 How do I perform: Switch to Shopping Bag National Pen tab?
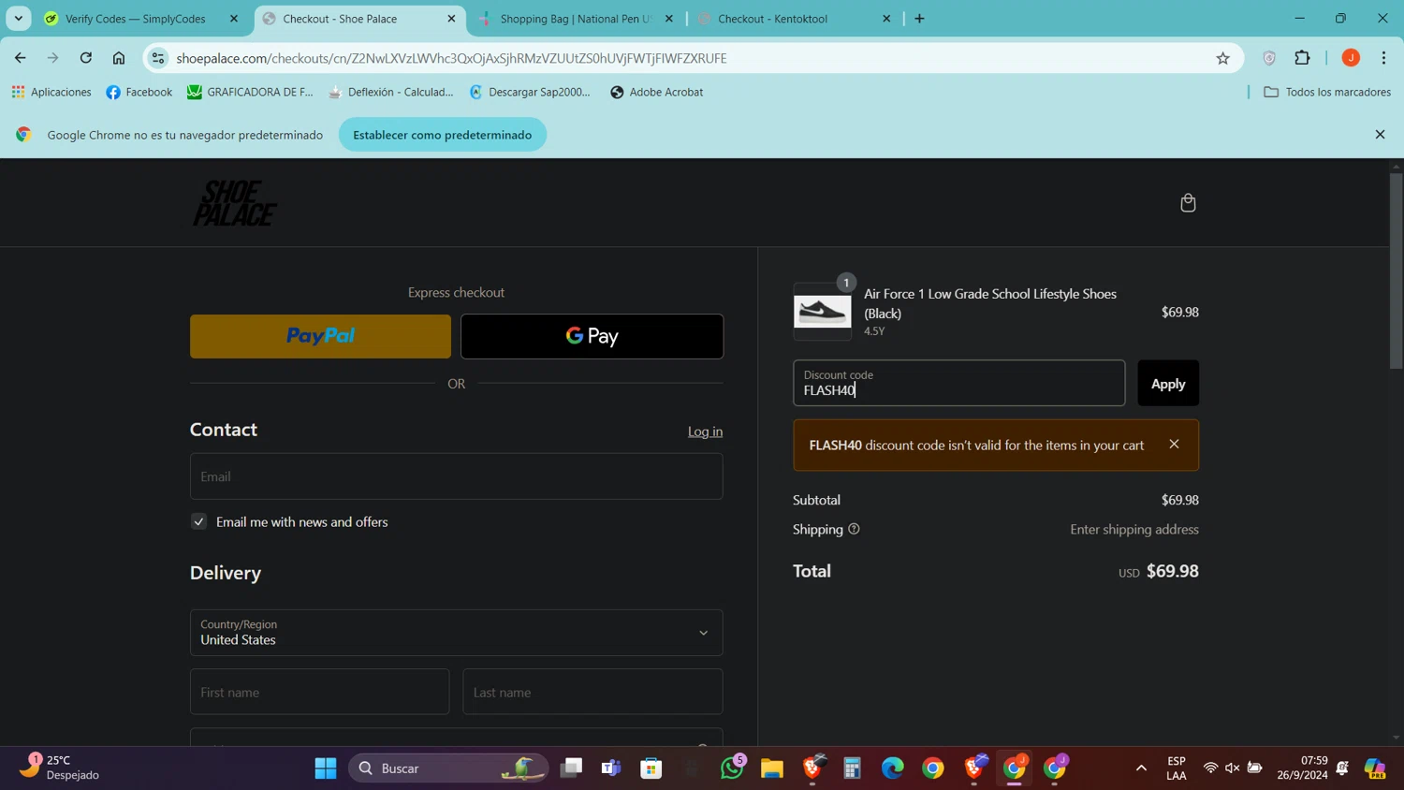tap(576, 19)
